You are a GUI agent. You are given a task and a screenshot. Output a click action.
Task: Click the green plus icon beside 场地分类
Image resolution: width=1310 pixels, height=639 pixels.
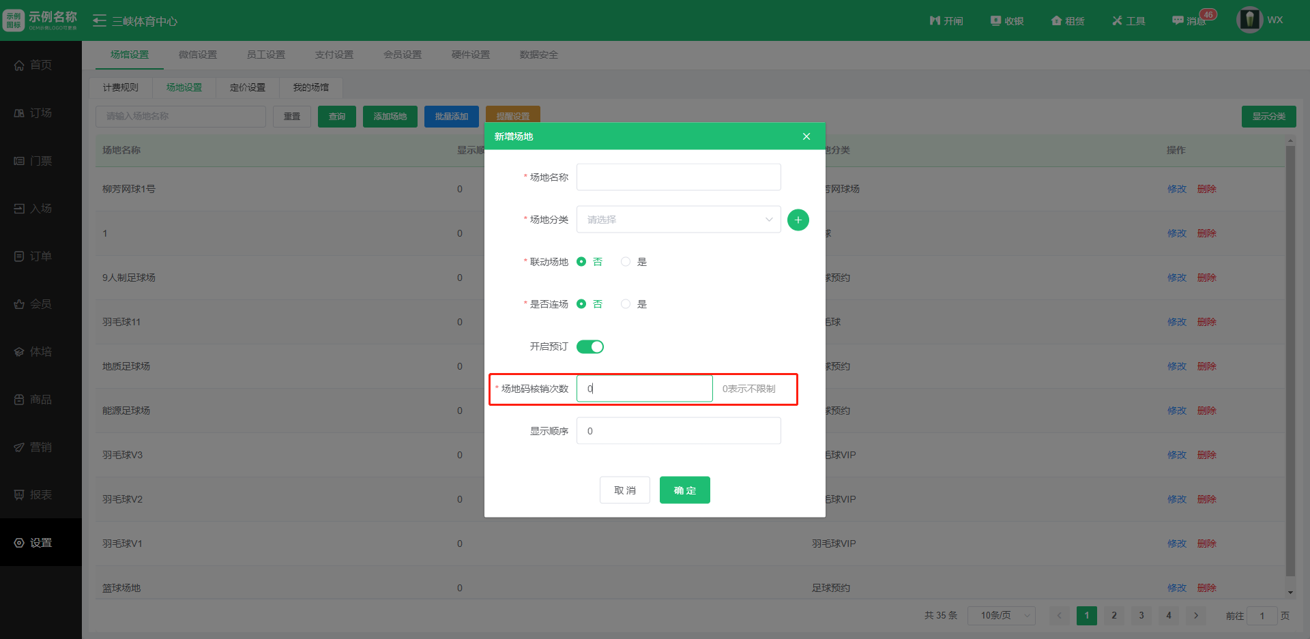tap(798, 220)
